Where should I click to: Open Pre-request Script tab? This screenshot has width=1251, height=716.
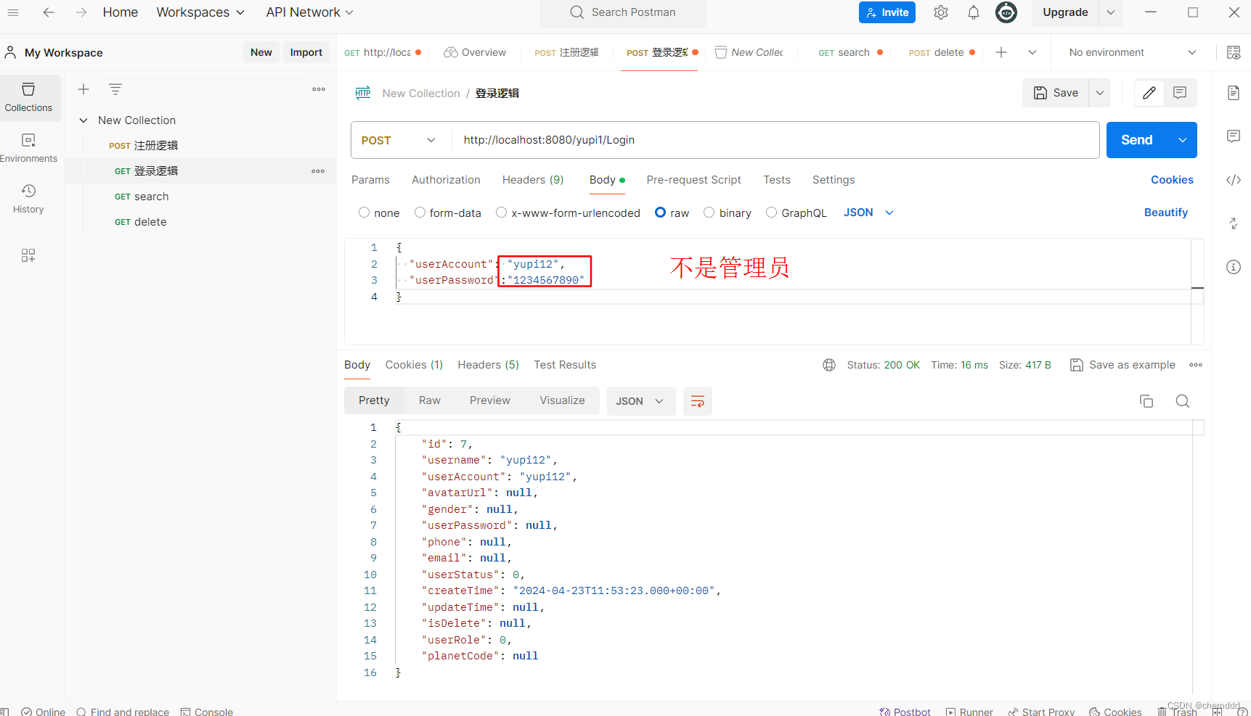693,180
